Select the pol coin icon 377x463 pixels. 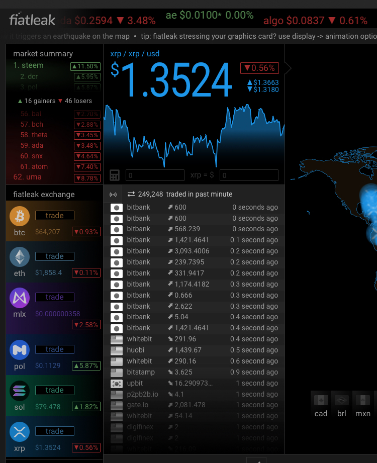(x=20, y=350)
